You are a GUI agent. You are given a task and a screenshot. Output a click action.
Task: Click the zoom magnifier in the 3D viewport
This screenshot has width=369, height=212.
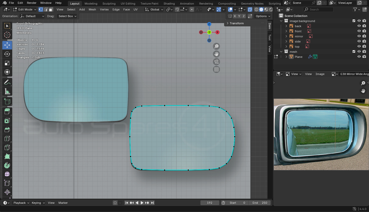pos(216,46)
